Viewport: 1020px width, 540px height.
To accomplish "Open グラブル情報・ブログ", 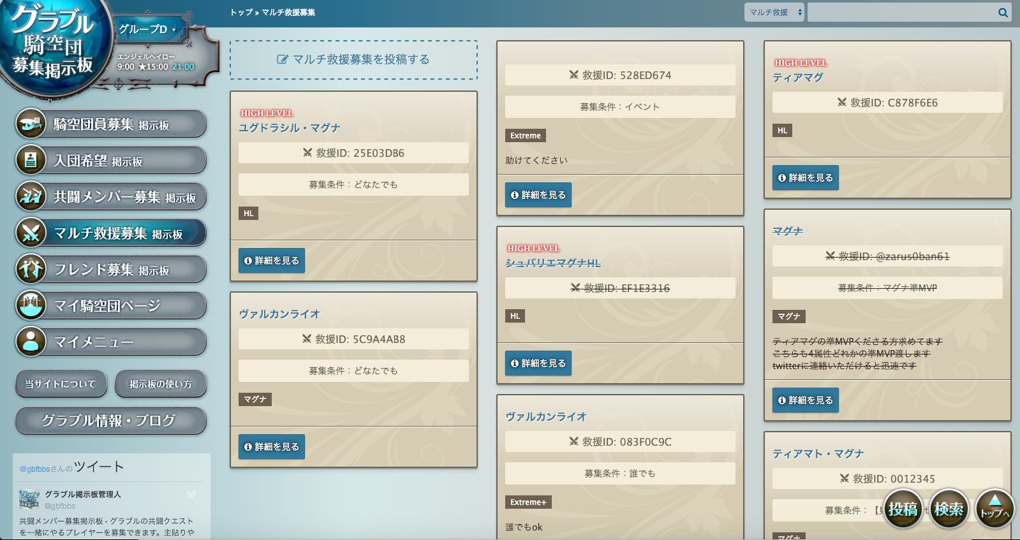I will point(111,421).
